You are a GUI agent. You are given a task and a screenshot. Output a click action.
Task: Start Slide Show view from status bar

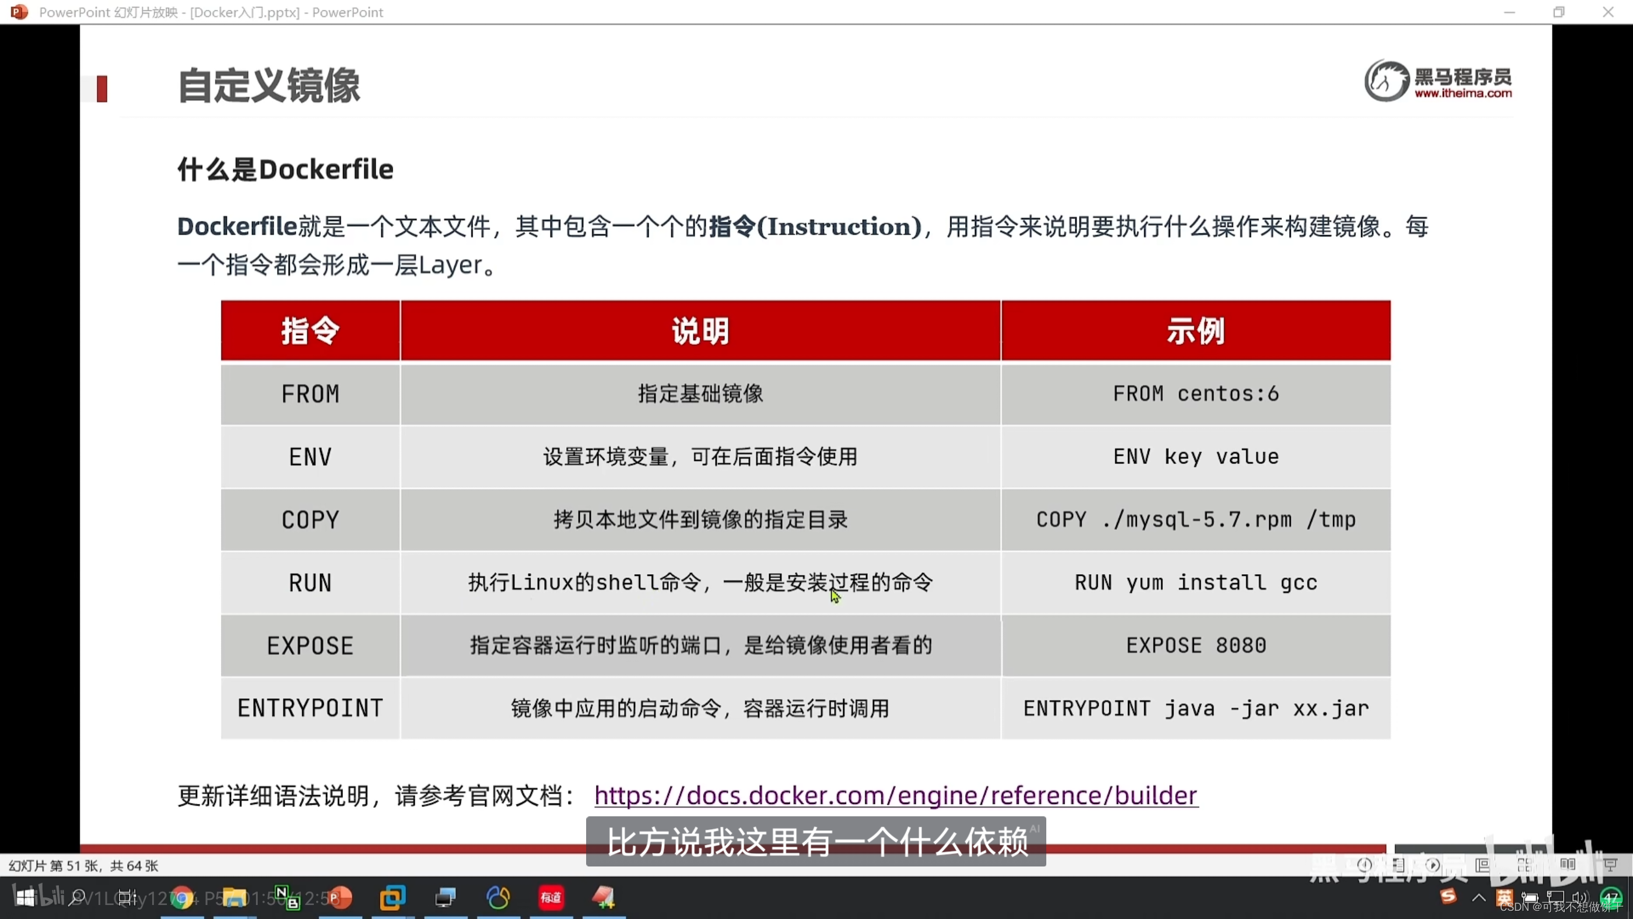[1610, 865]
